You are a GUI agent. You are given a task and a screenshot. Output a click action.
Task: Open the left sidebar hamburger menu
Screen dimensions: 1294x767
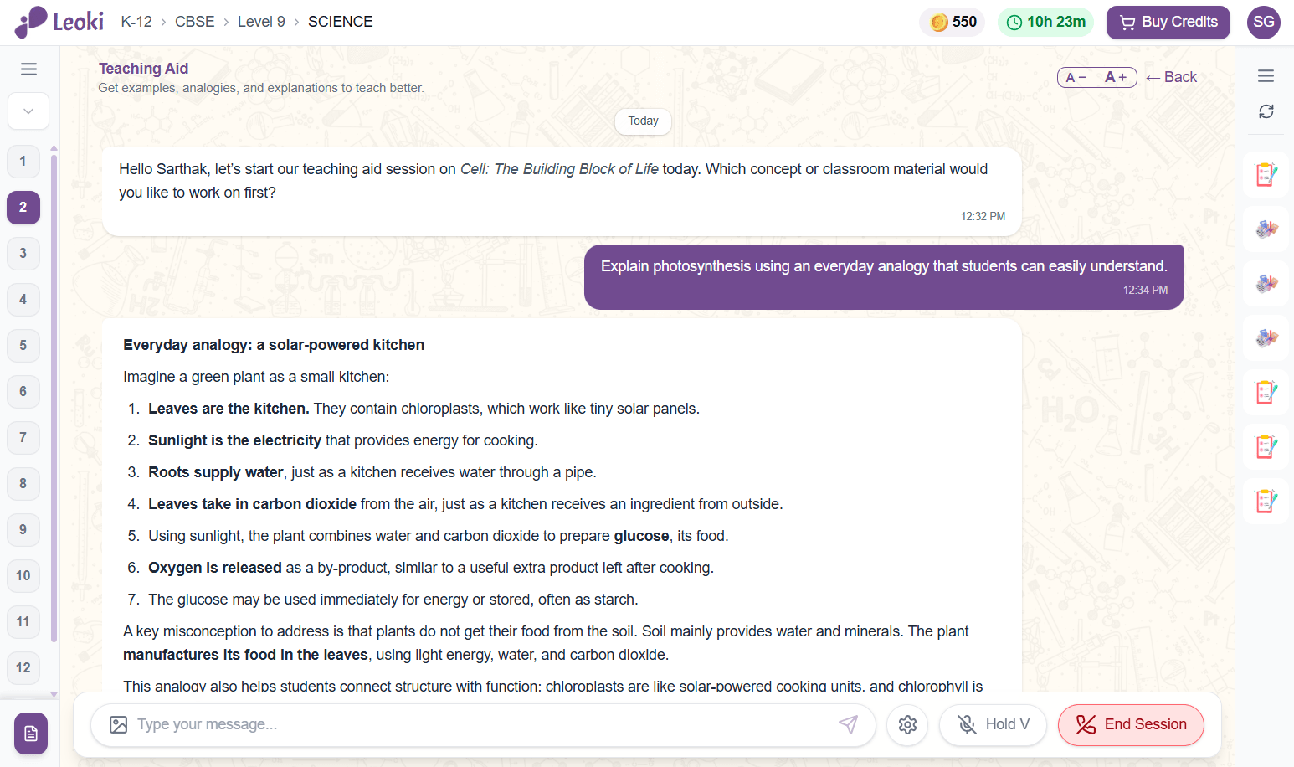pos(28,69)
